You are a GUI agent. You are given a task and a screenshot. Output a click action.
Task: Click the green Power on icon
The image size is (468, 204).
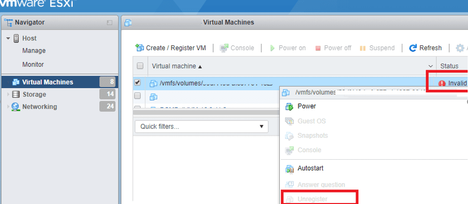(272, 48)
